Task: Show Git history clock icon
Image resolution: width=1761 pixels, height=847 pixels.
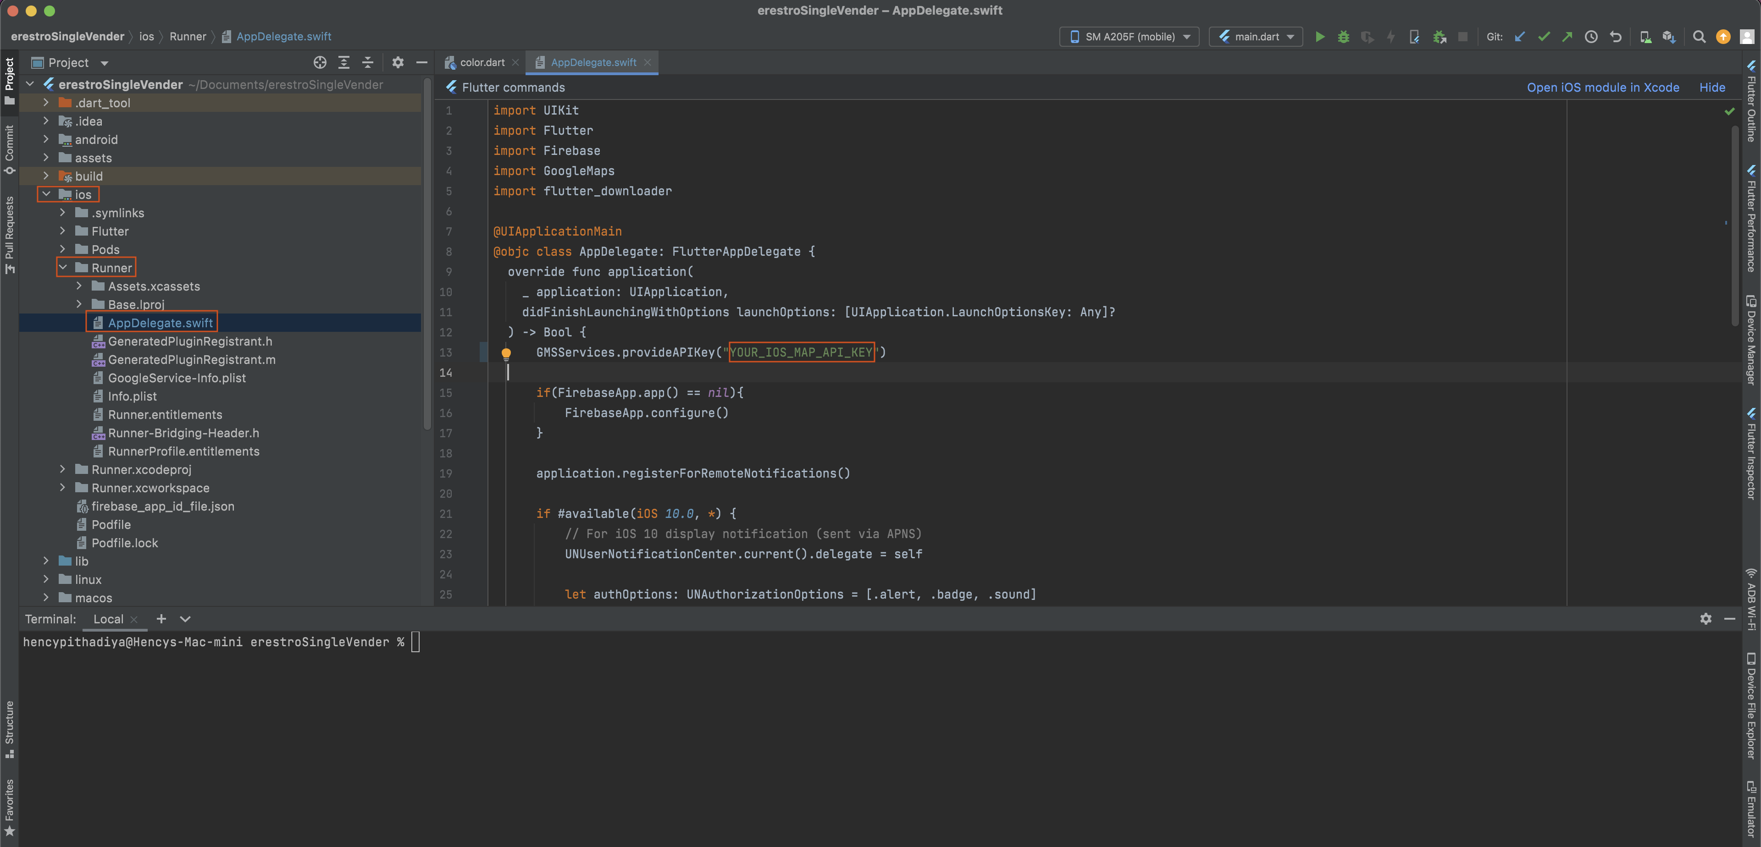Action: pos(1591,37)
